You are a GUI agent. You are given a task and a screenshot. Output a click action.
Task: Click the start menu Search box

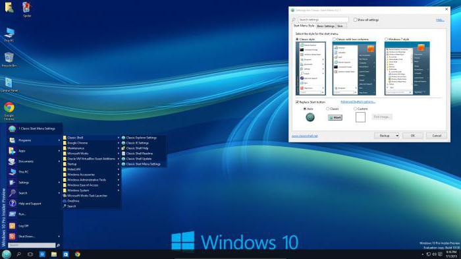click(32, 245)
